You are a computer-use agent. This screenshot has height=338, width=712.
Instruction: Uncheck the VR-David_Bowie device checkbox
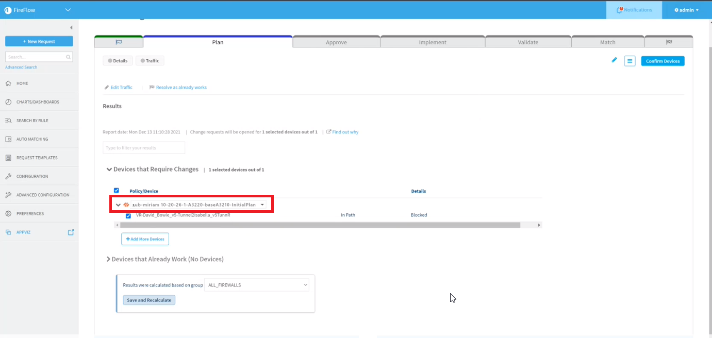pyautogui.click(x=128, y=216)
